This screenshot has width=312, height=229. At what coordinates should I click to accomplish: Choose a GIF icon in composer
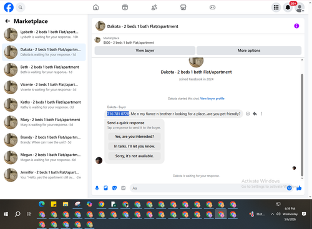124,188
